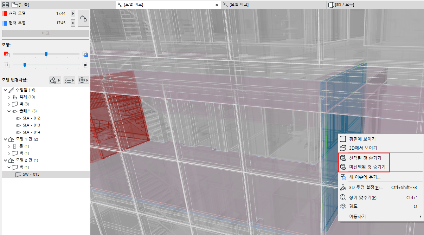Click the house icon of 모델 2 만 row
424x235 pixels.
point(11,161)
